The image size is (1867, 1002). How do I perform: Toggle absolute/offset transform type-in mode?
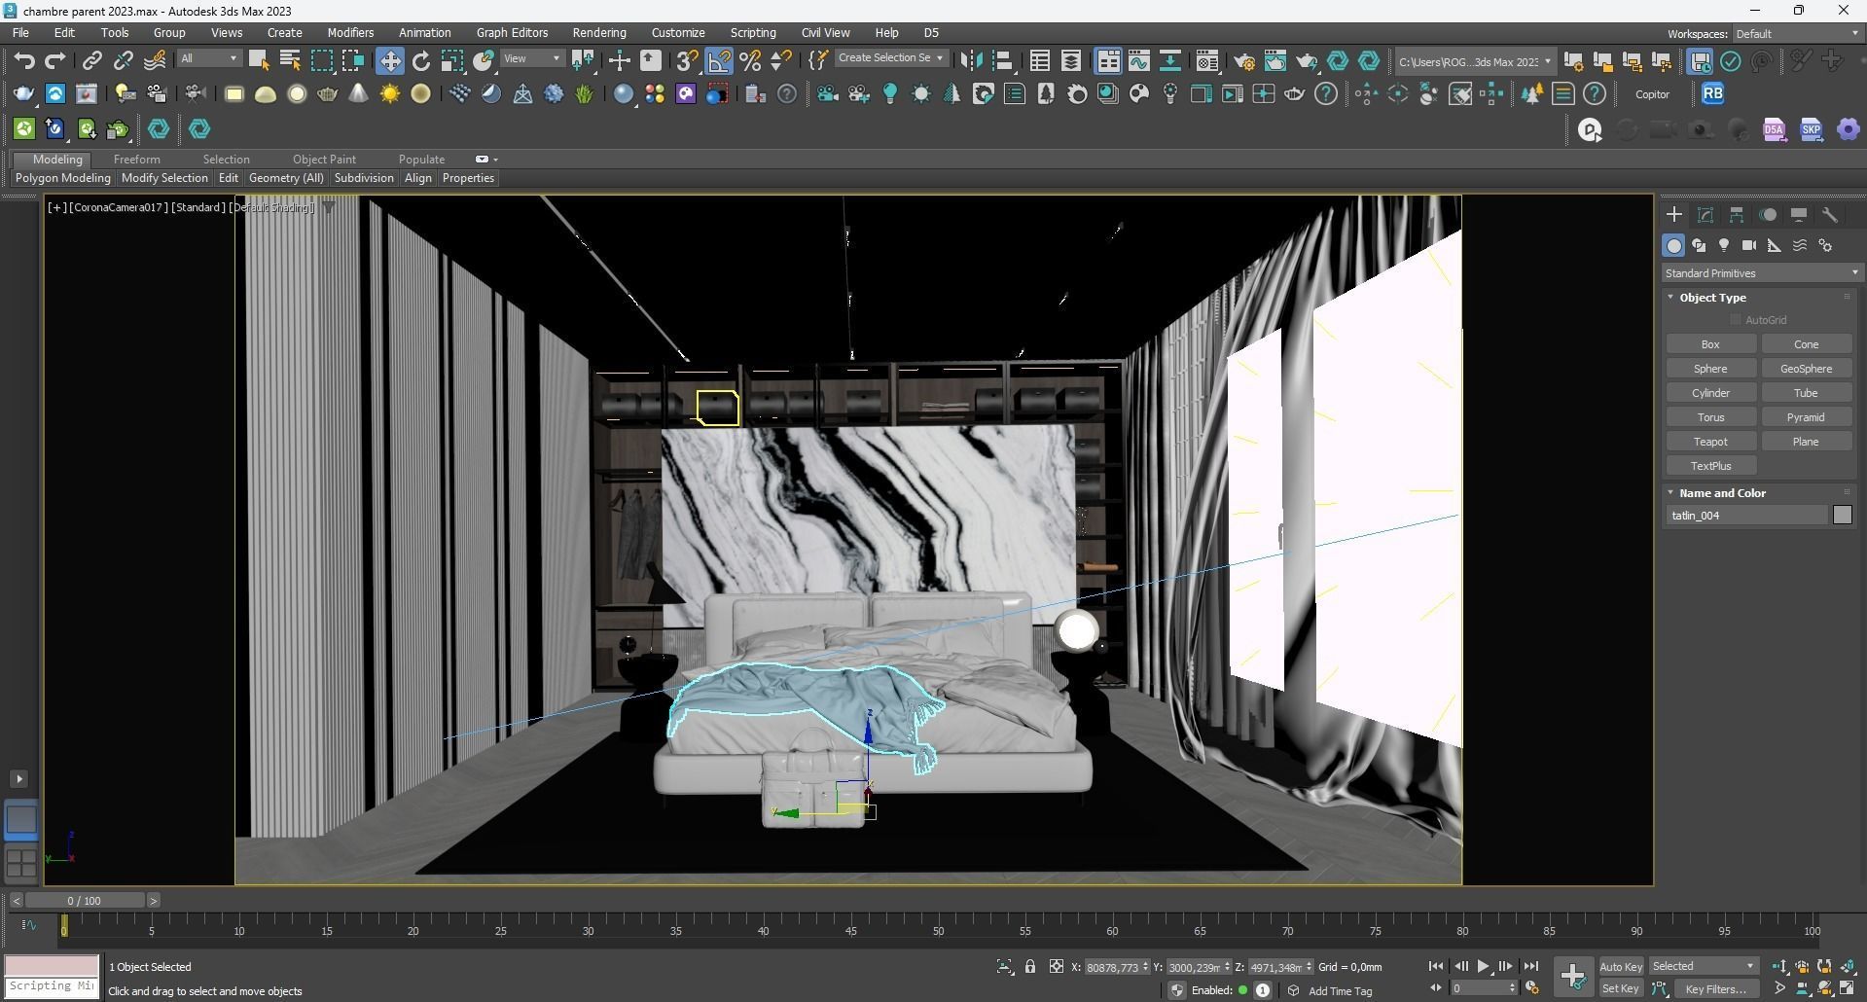pos(1057,967)
